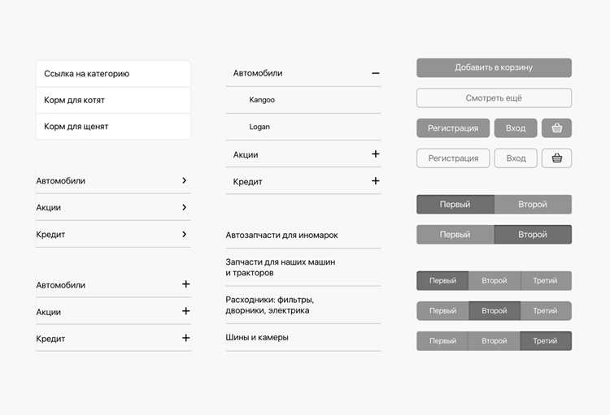The width and height of the screenshot is (610, 415).
Task: Open Корм для котят menu item
Action: 113,100
